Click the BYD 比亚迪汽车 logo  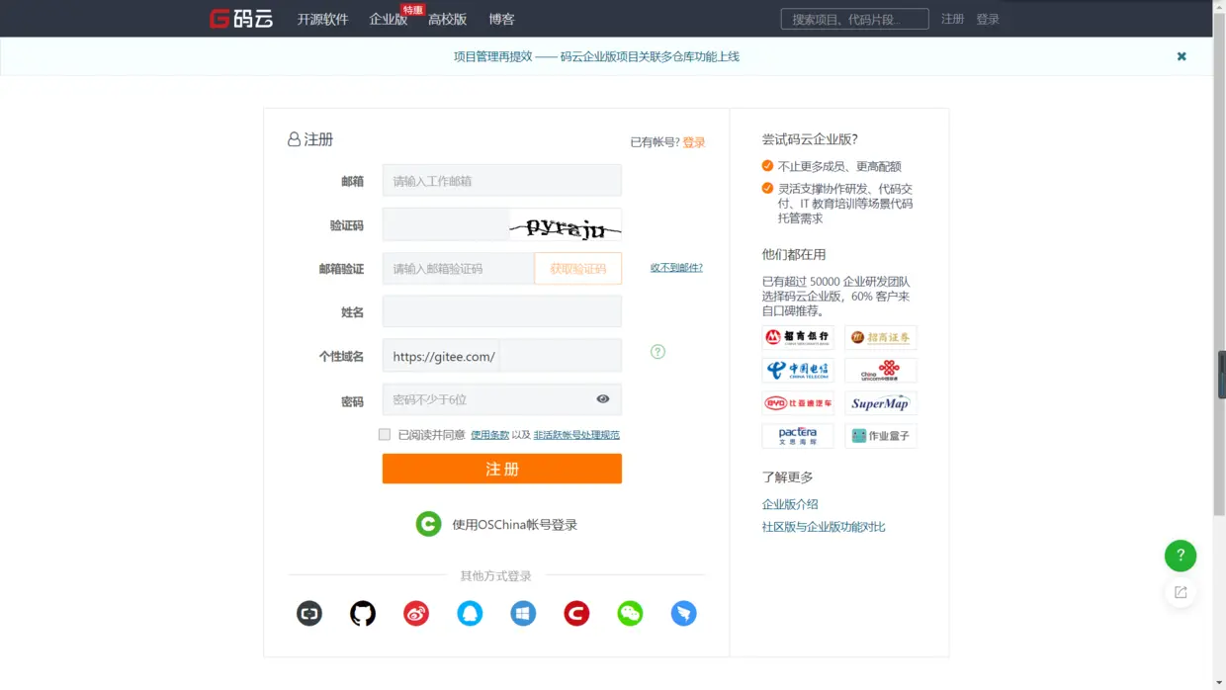pyautogui.click(x=798, y=403)
